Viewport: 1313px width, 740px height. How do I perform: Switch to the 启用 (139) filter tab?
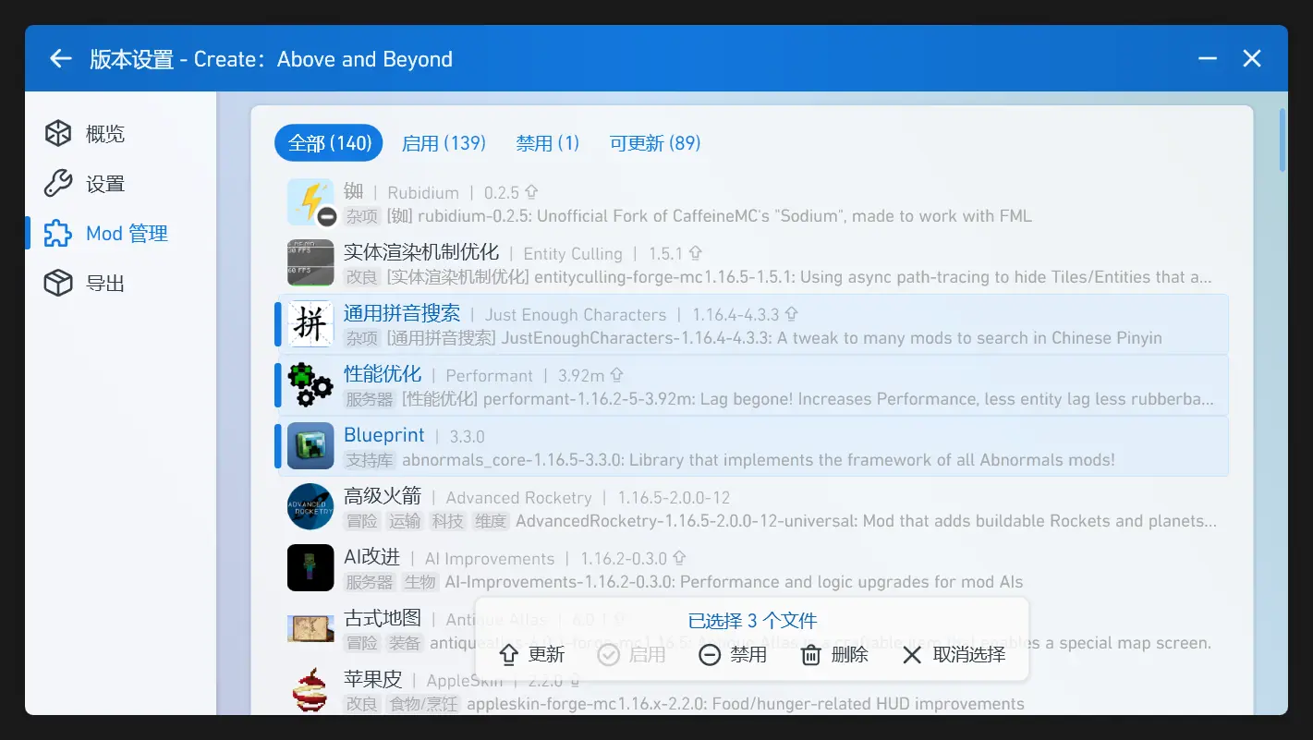pos(444,143)
